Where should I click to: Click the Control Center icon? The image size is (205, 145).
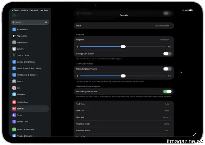click(14, 55)
